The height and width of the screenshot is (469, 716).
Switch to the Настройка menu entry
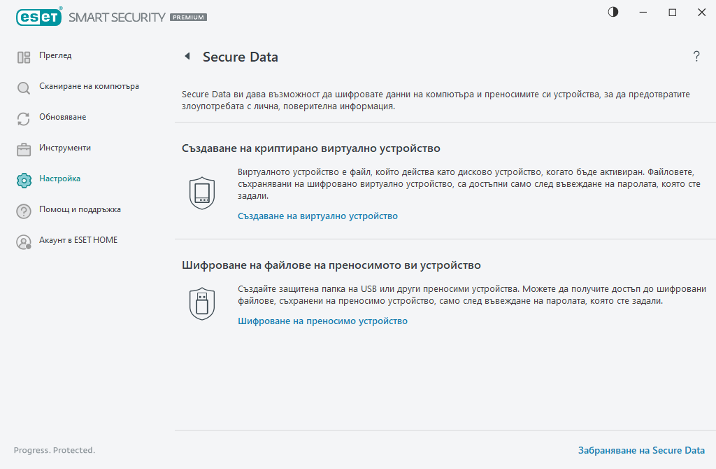60,179
